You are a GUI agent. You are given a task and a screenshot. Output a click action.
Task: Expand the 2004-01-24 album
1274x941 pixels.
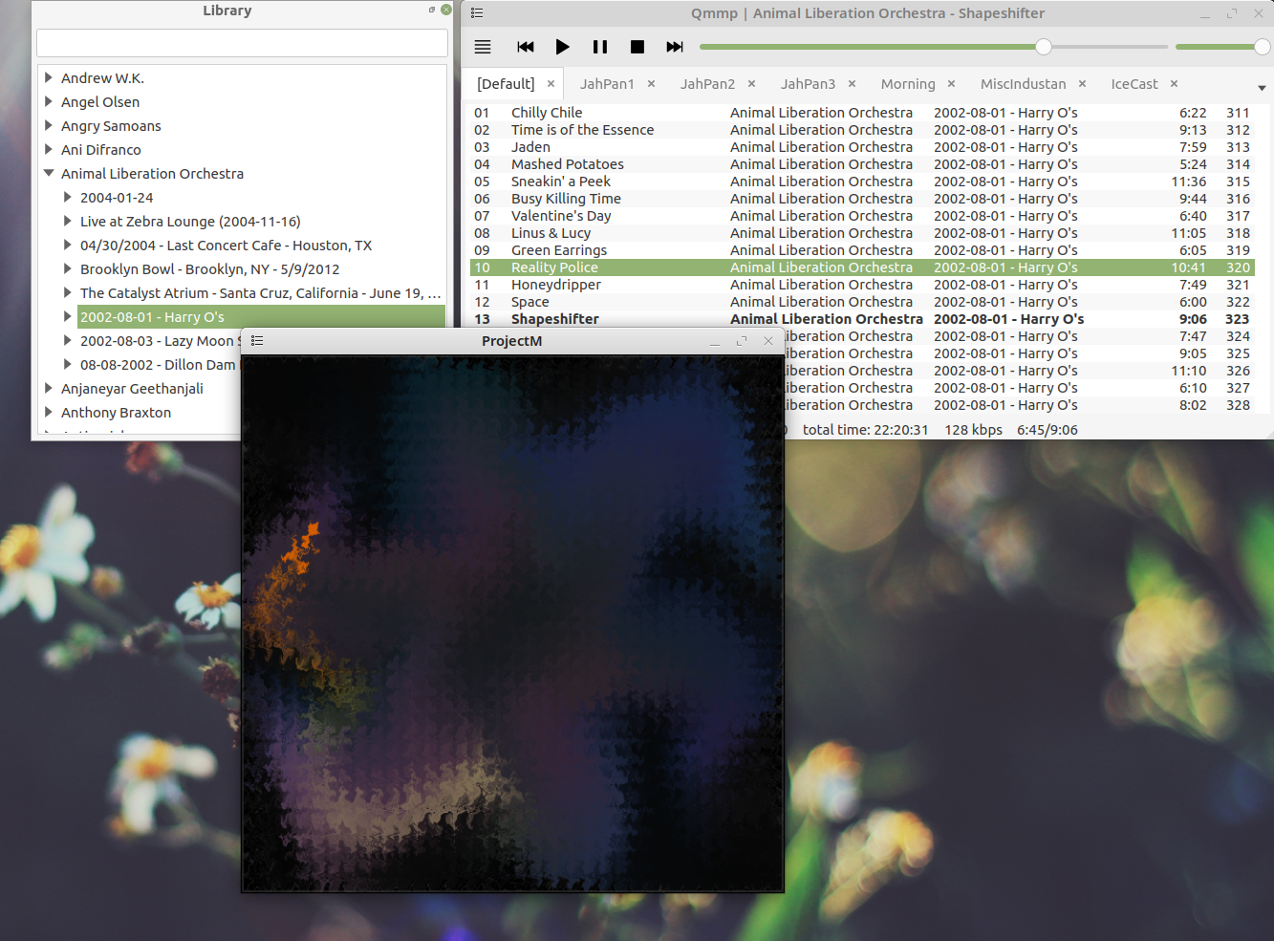(68, 197)
